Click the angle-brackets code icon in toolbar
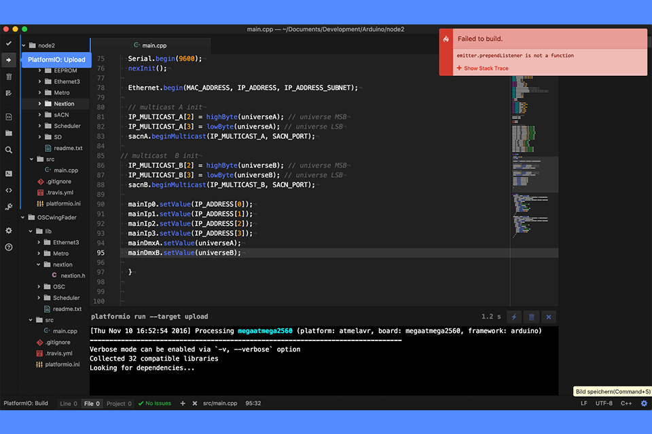The width and height of the screenshot is (652, 434). pos(9,190)
